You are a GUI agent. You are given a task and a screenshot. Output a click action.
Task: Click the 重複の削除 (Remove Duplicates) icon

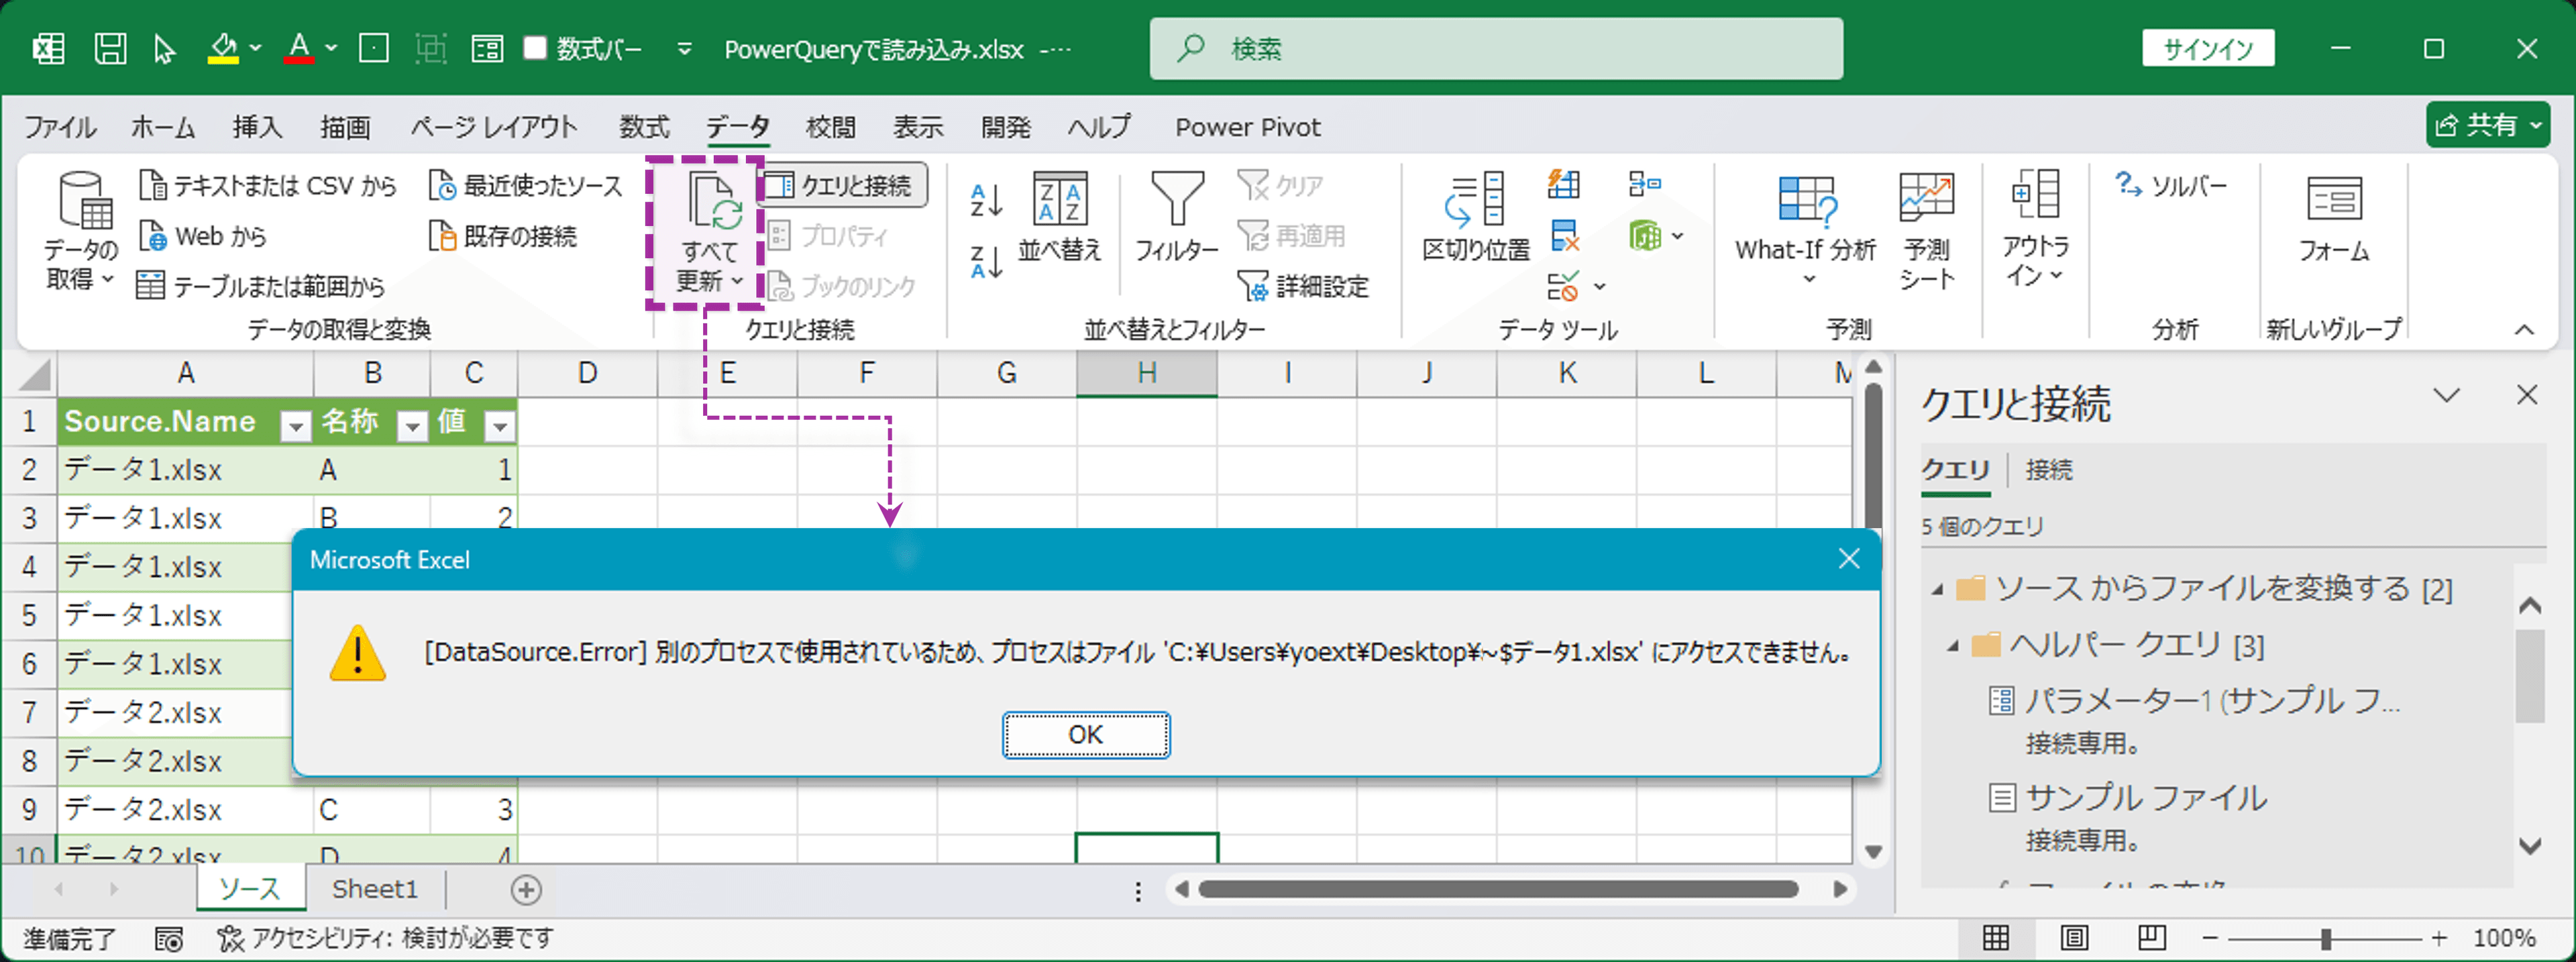pyautogui.click(x=1565, y=237)
